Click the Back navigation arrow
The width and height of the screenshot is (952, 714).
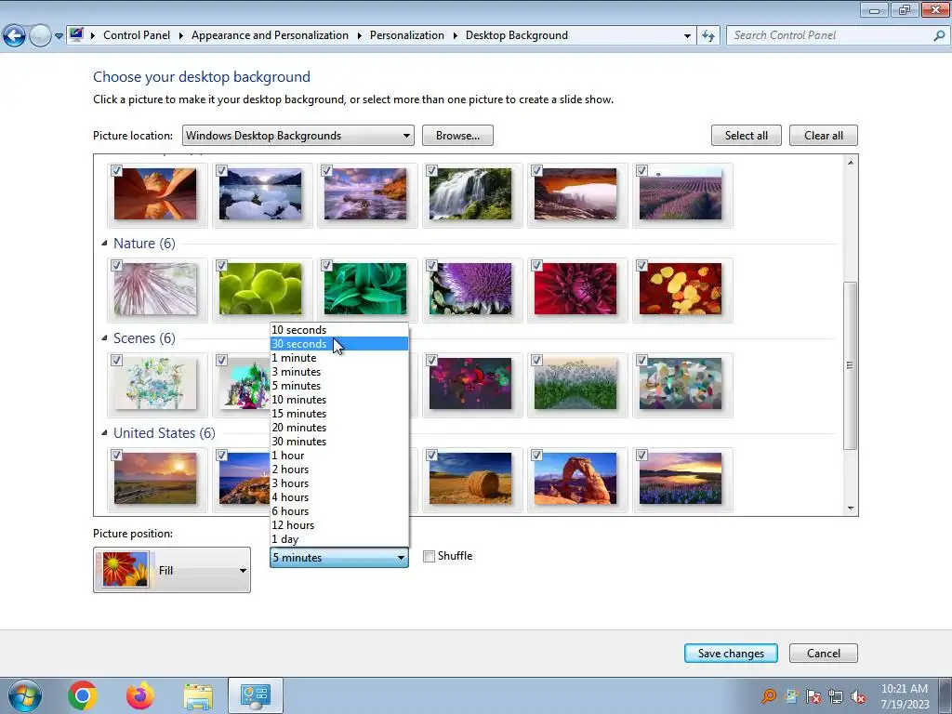[x=15, y=36]
